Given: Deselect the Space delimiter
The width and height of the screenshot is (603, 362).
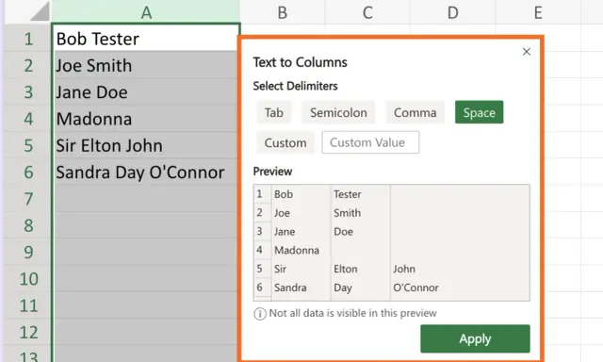Looking at the screenshot, I should [480, 112].
